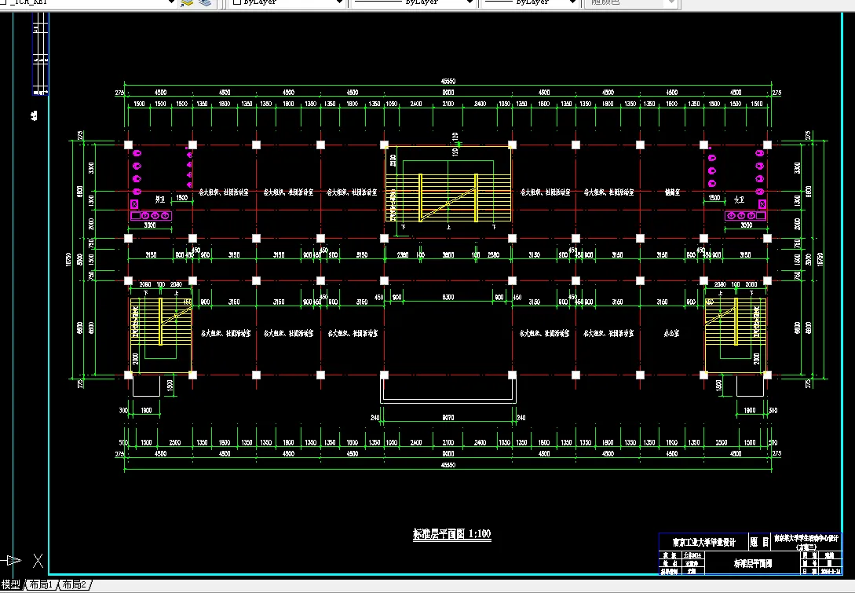Open the ByLayer color dropdown
This screenshot has height=593, width=855.
[x=339, y=2]
